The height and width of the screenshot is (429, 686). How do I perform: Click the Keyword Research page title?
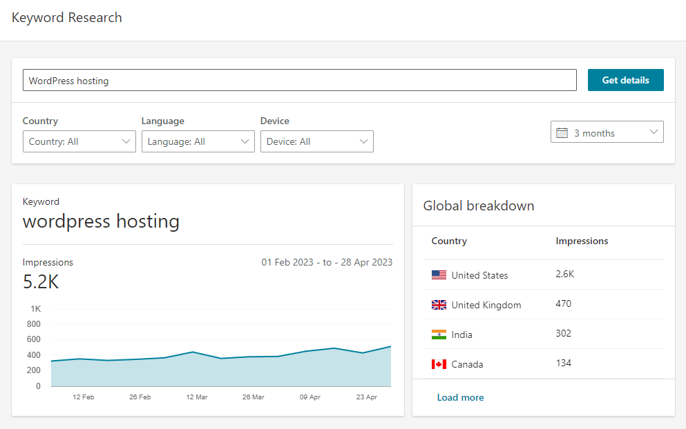67,17
